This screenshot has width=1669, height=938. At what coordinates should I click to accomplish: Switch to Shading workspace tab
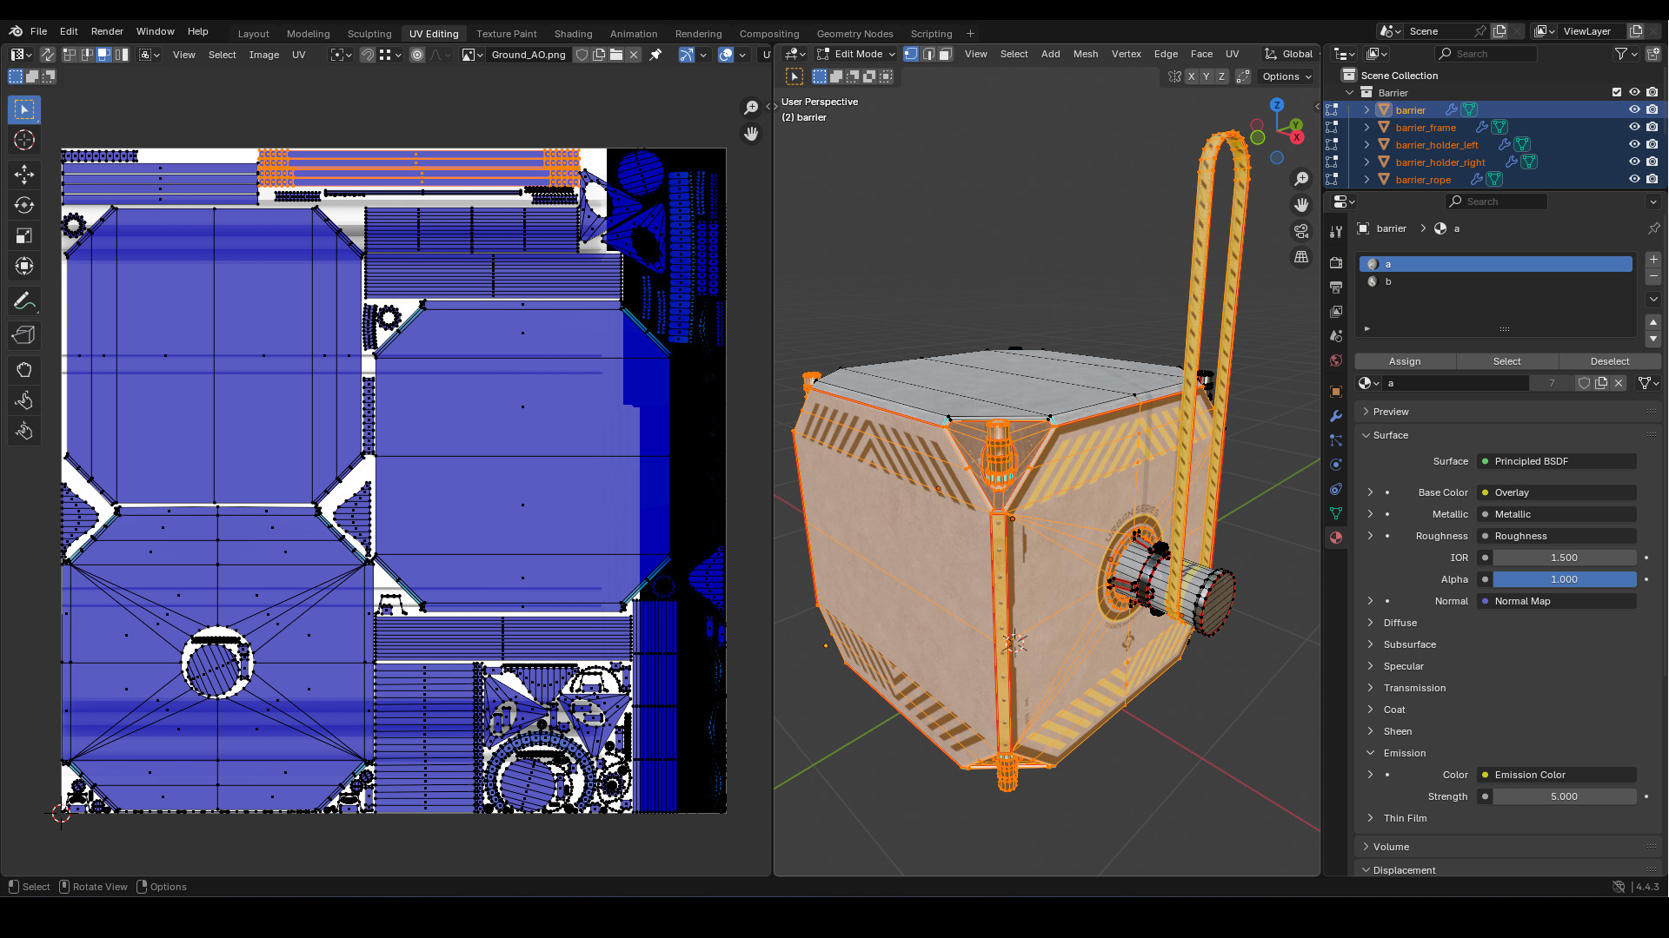click(x=573, y=34)
